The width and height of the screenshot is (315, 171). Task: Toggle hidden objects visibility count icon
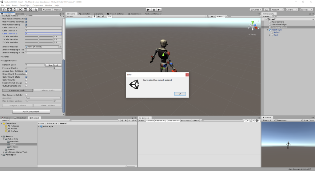(x=110, y=17)
